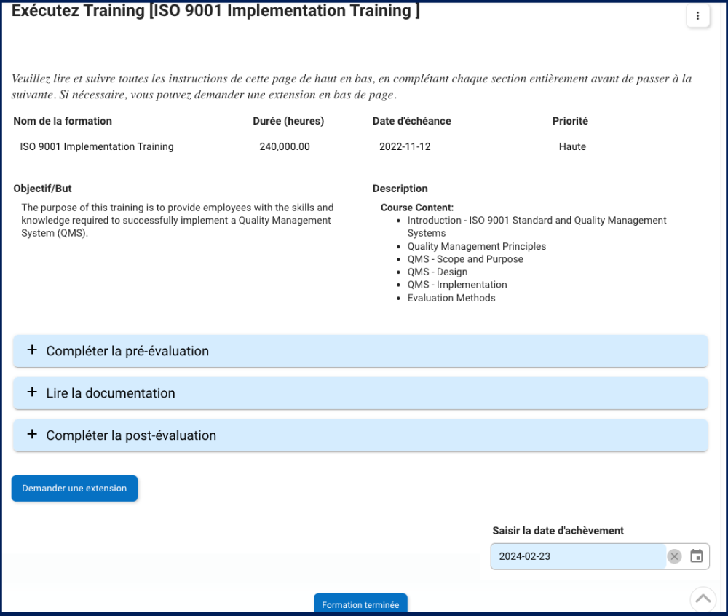
Task: Click the Quality Management Principles bullet
Action: coord(476,247)
